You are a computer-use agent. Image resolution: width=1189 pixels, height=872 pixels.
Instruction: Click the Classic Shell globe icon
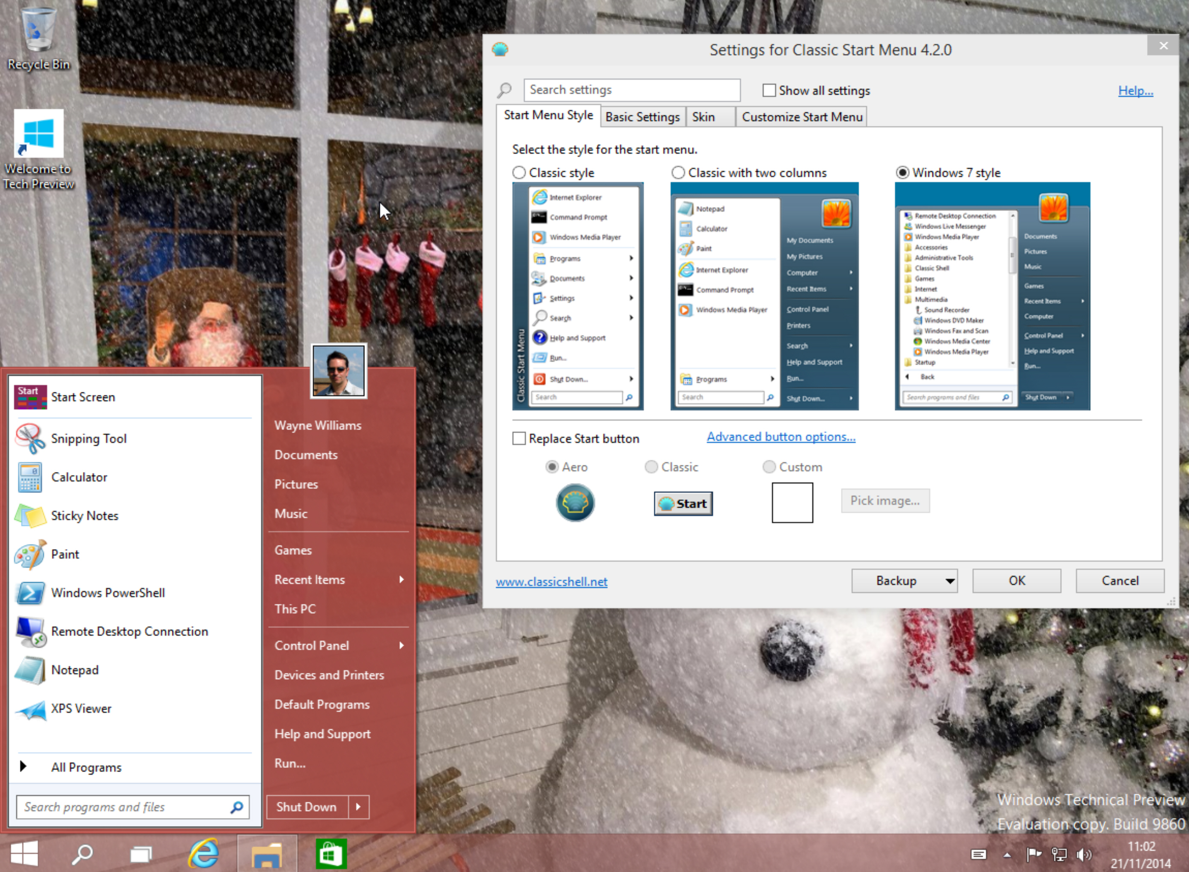coord(575,502)
